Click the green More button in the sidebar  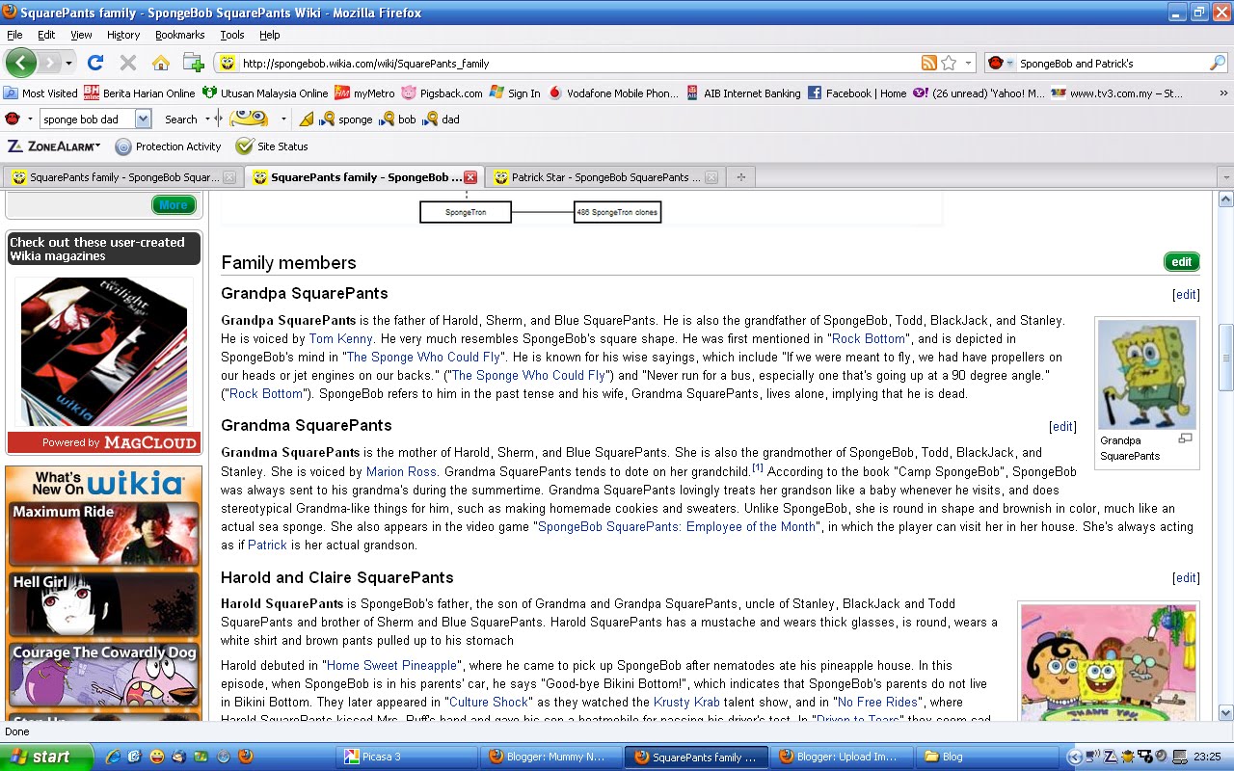coord(174,204)
